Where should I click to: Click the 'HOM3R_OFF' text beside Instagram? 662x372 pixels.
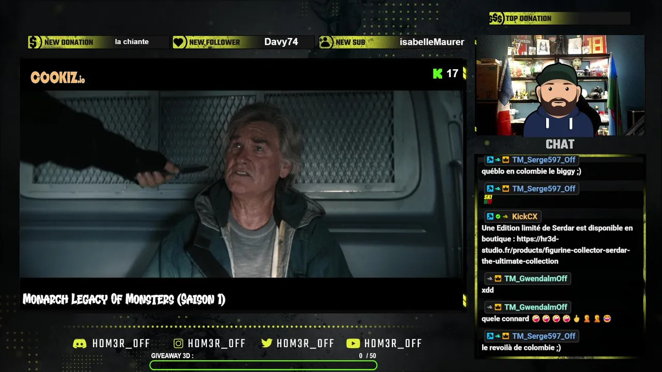(217, 344)
